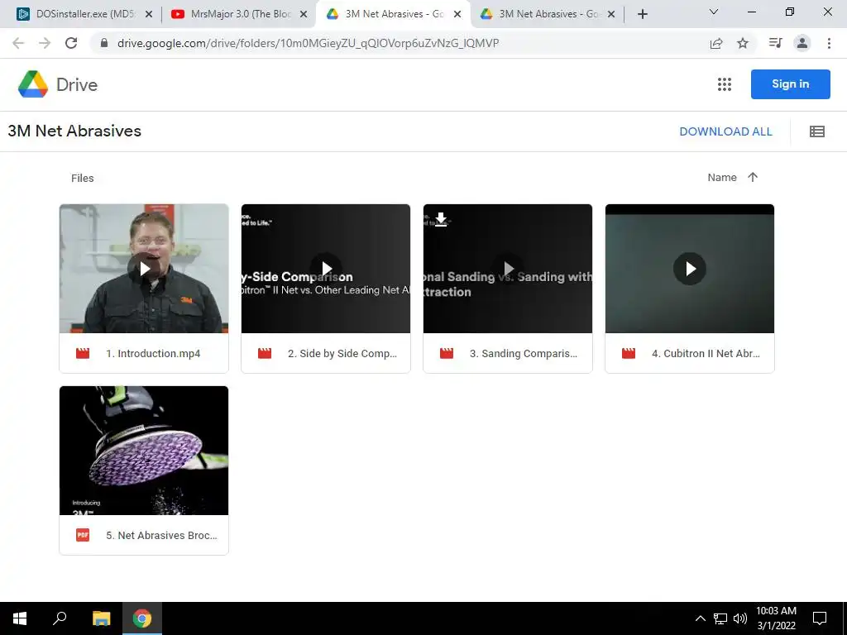Play the Sanding Comparison video
Image resolution: width=847 pixels, height=635 pixels.
pos(508,269)
